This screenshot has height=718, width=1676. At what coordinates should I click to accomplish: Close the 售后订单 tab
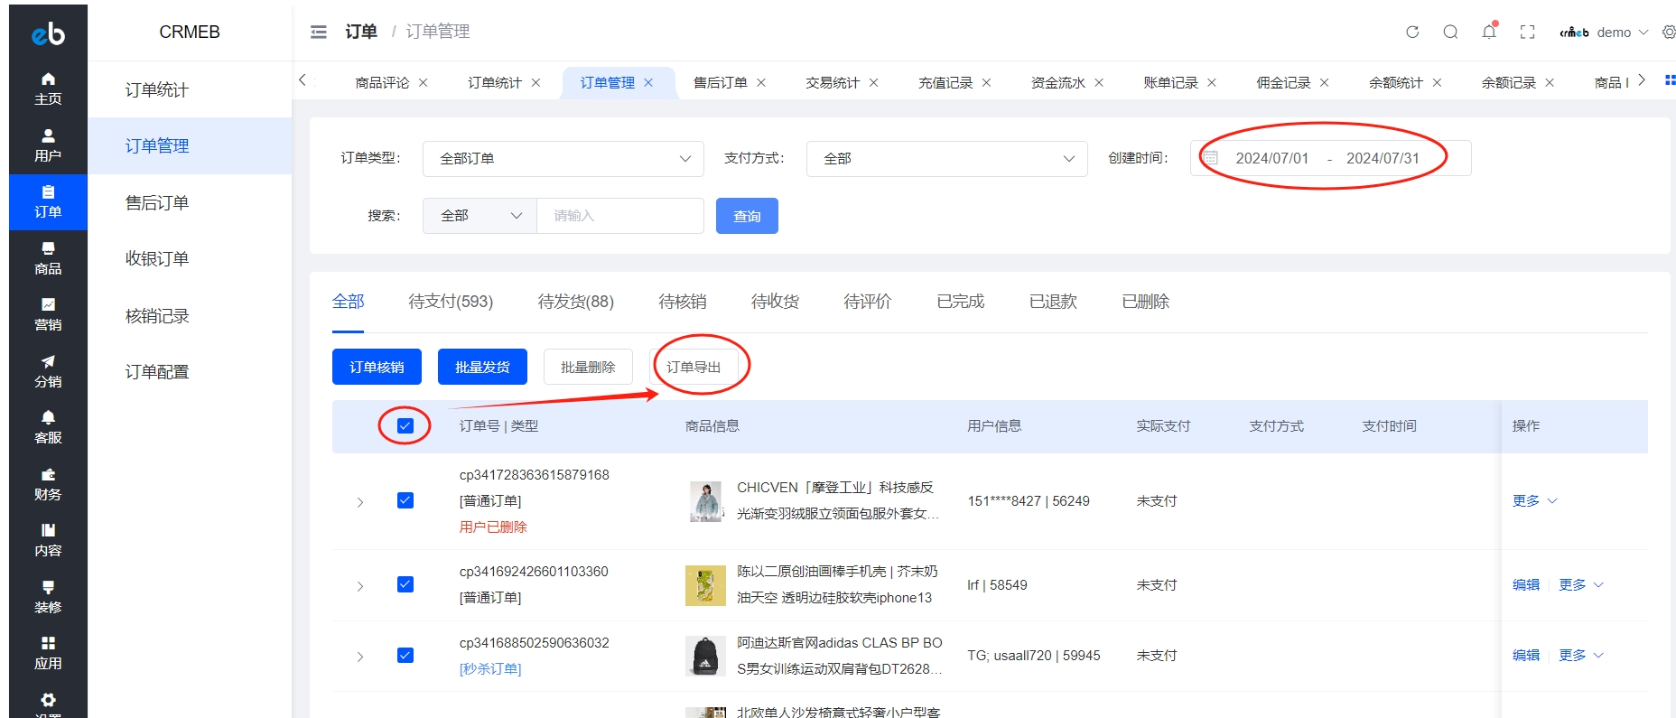coord(761,82)
